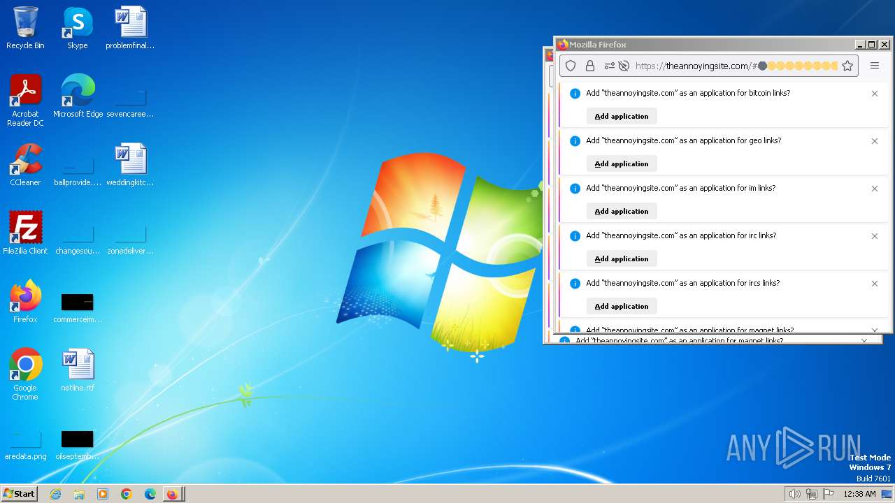Image resolution: width=895 pixels, height=503 pixels.
Task: Select the zonedeliver desktop file
Action: point(130,238)
